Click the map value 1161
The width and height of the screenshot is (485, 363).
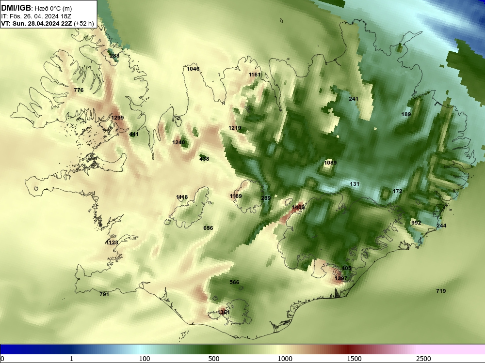pos(255,75)
